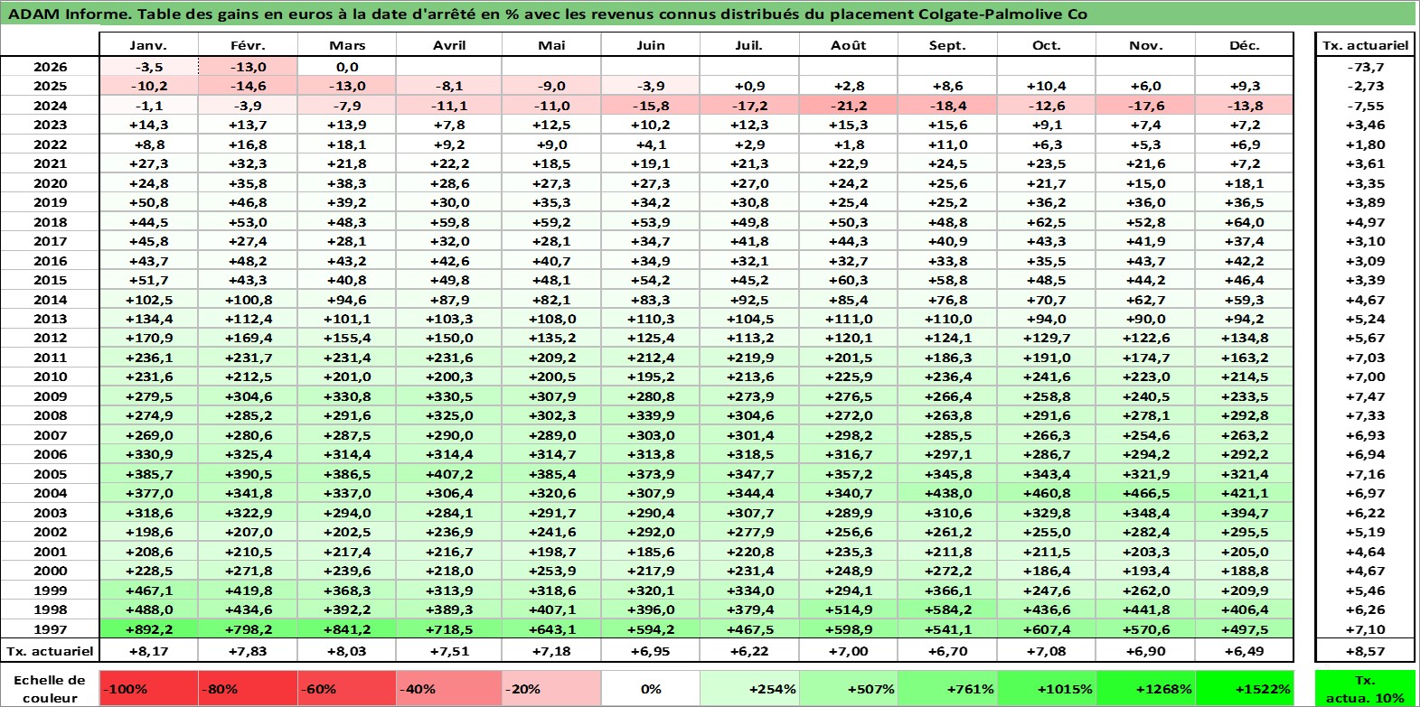The image size is (1420, 707).
Task: Click 2005 Avril cell showing +407,2
Action: 449,474
